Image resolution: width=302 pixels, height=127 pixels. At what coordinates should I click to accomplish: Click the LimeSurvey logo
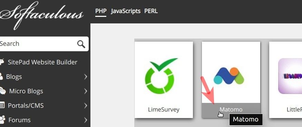pyautogui.click(x=162, y=76)
